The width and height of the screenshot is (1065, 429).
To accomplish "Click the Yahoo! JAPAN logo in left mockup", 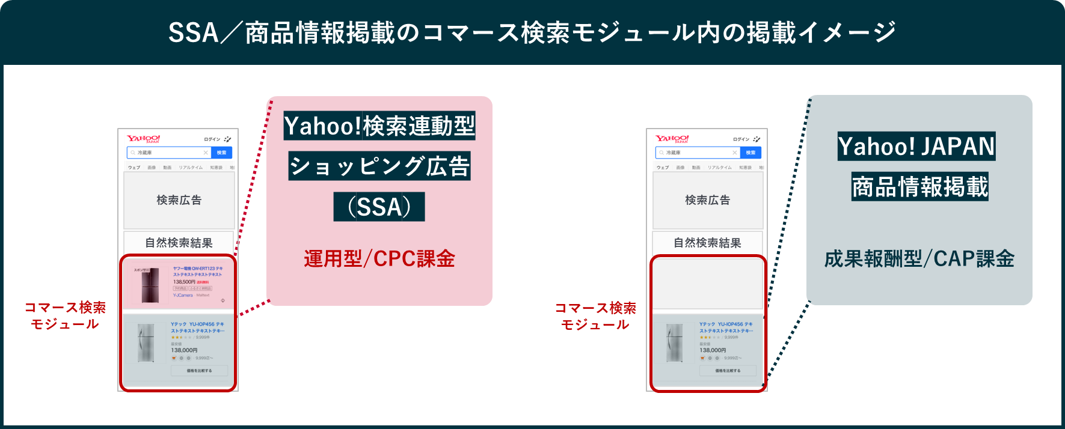I will [x=143, y=139].
